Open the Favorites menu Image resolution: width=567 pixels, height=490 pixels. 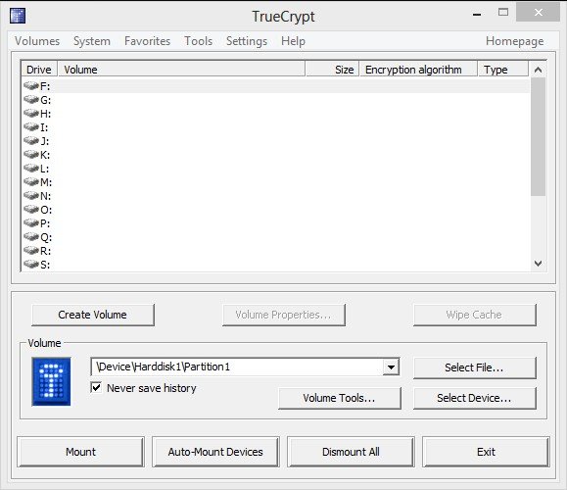coord(147,41)
